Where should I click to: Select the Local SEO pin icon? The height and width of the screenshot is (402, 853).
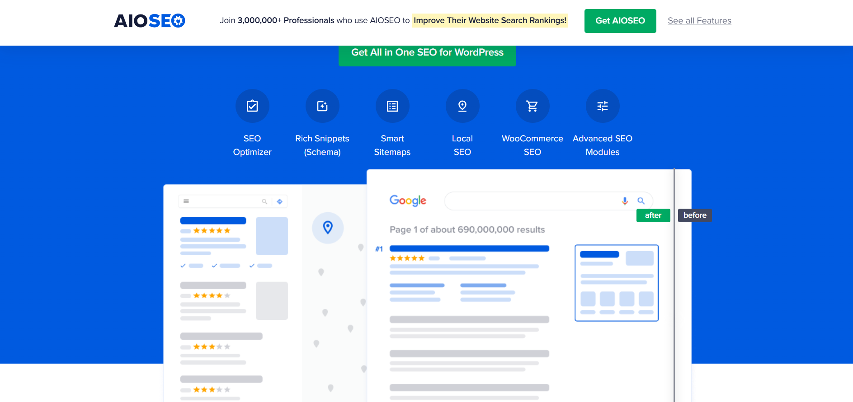(462, 106)
